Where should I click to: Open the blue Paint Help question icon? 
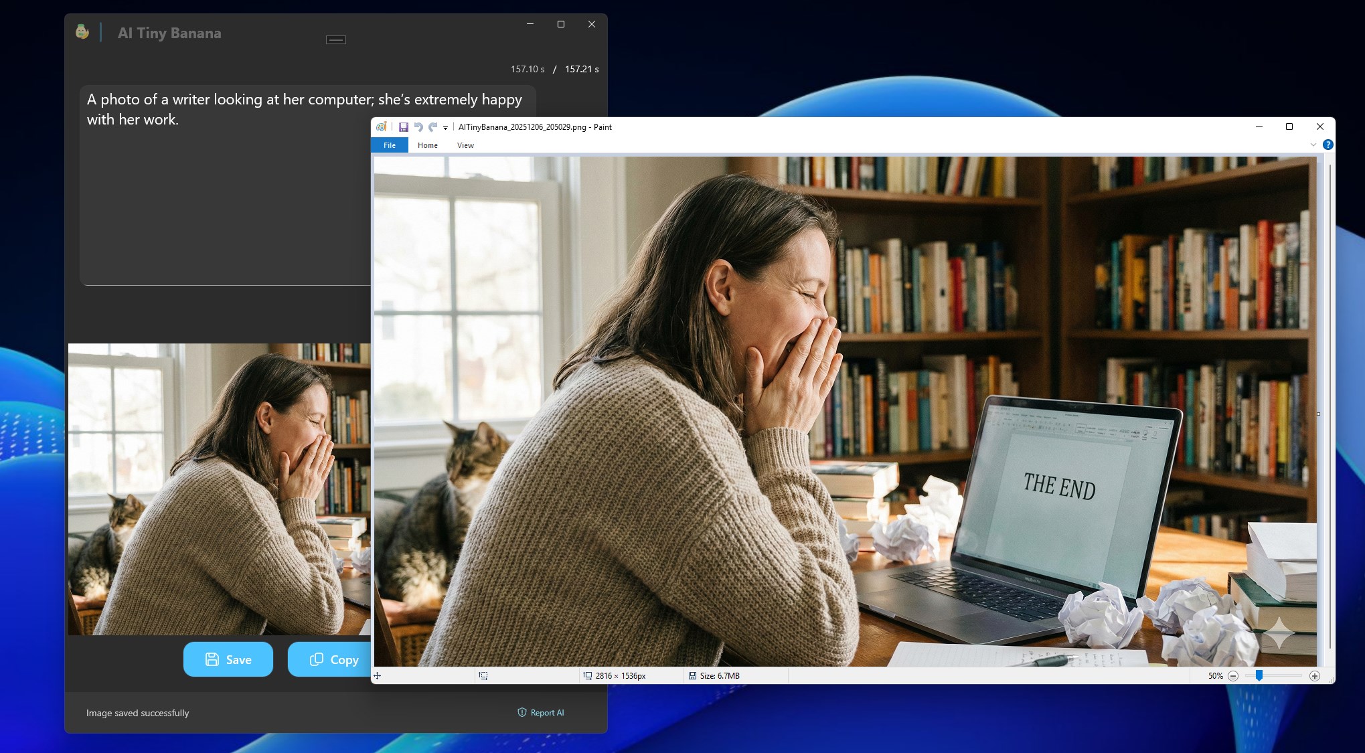(1328, 145)
